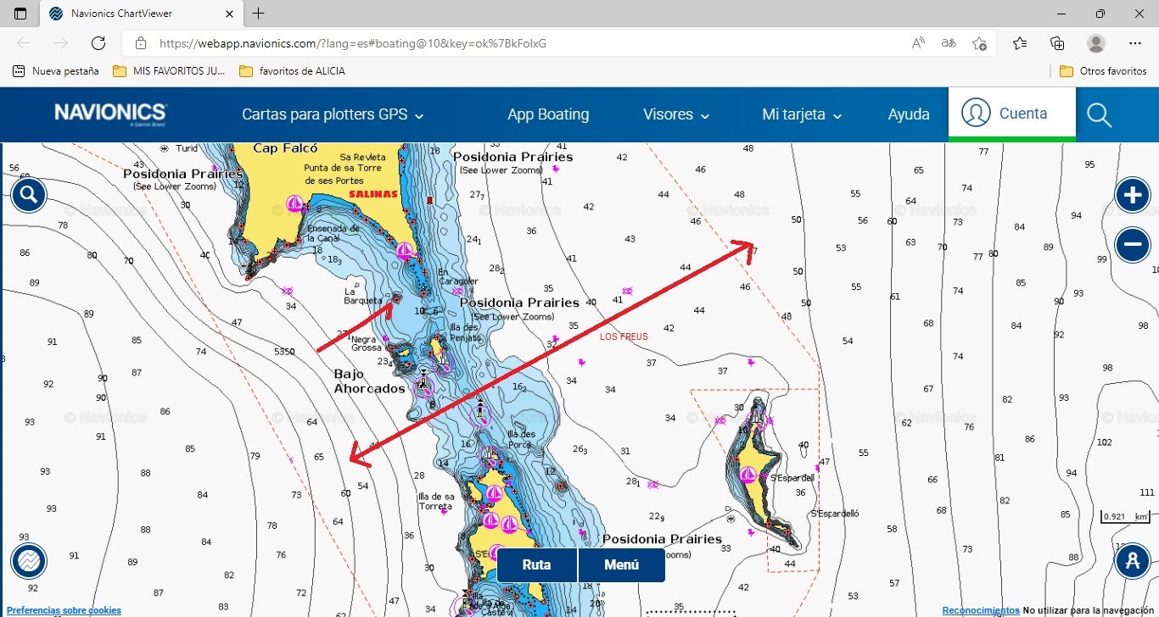Click the marina icon on Cap Falcó
Image resolution: width=1159 pixels, height=617 pixels.
click(295, 203)
